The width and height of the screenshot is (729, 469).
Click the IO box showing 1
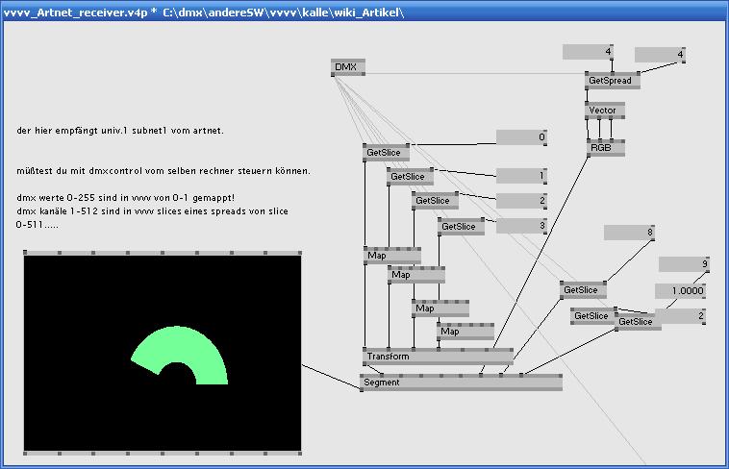(521, 176)
